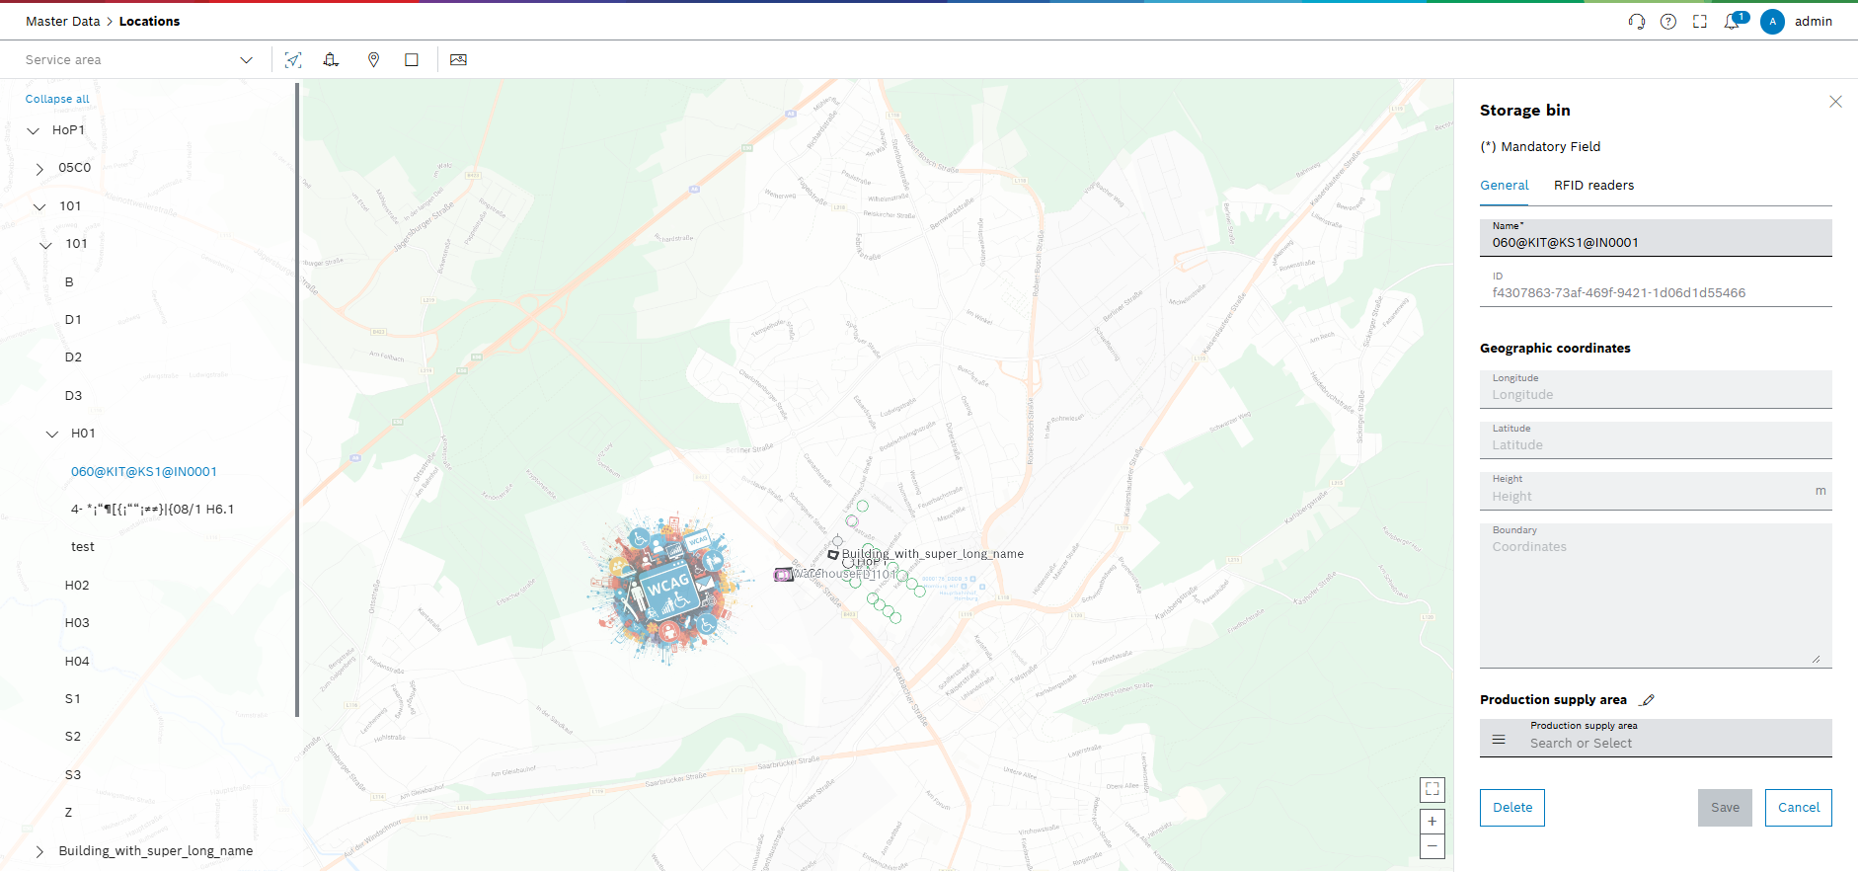The image size is (1858, 872).
Task: Select the square boundary drawing tool
Action: [412, 60]
